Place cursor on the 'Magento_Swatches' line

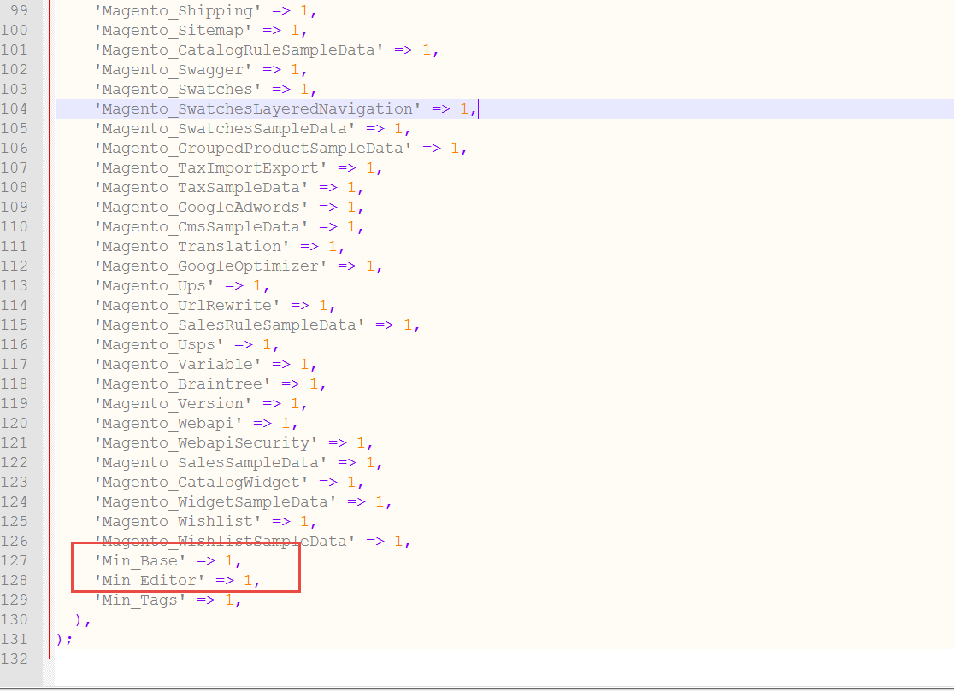pyautogui.click(x=206, y=90)
